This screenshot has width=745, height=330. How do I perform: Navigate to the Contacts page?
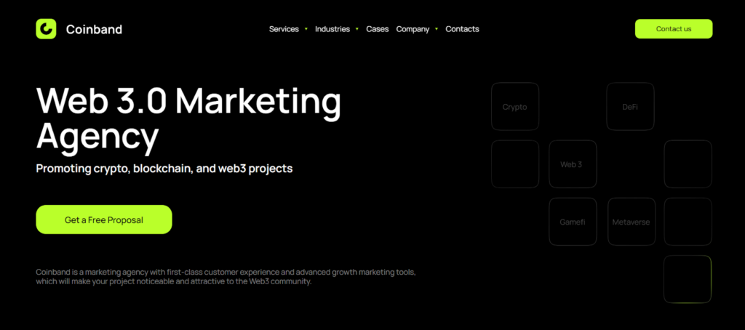coord(462,29)
